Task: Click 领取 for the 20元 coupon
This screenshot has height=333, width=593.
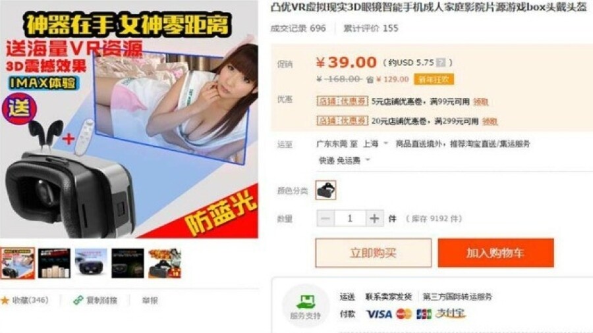Action: coord(490,121)
